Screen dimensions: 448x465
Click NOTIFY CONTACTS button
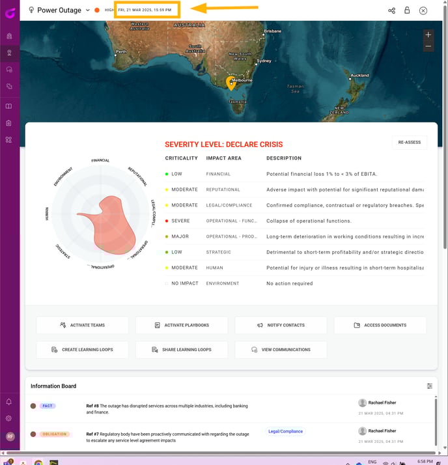[x=281, y=325]
